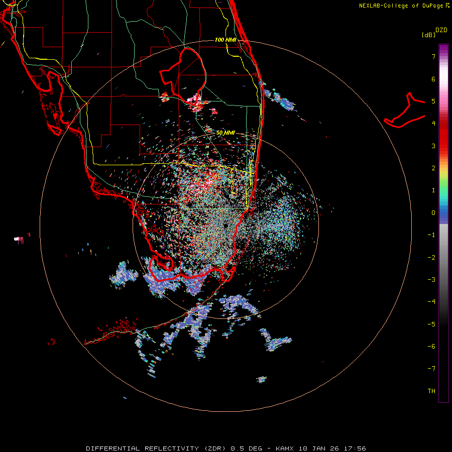
Task: Select the -1 value on color scale
Action: tap(431, 235)
